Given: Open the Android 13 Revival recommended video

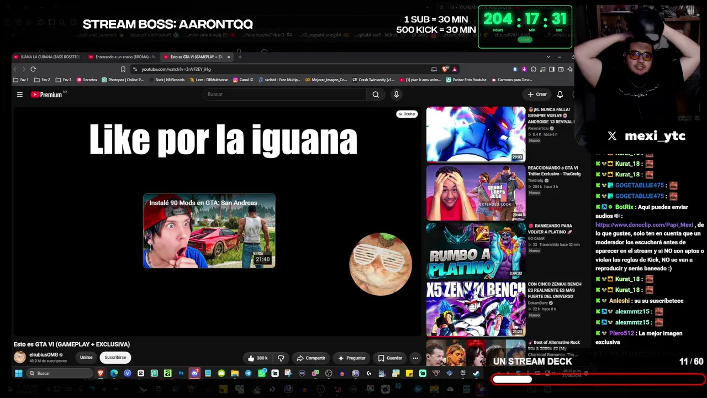Looking at the screenshot, I should (476, 134).
